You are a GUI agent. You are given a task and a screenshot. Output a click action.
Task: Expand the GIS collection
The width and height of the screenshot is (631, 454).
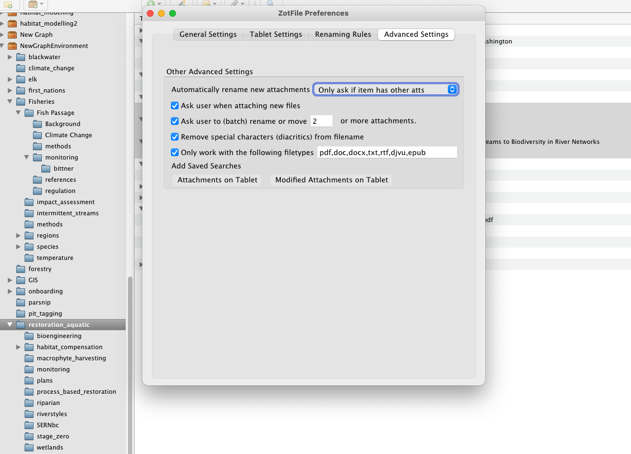click(x=10, y=280)
